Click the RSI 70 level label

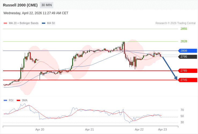tap(182, 110)
